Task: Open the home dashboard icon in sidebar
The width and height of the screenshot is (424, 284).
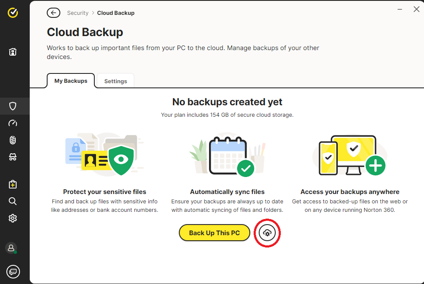Action: (13, 52)
